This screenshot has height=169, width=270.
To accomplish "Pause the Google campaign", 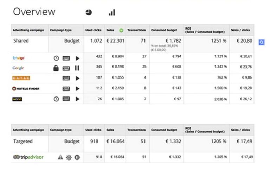I will [77, 68].
